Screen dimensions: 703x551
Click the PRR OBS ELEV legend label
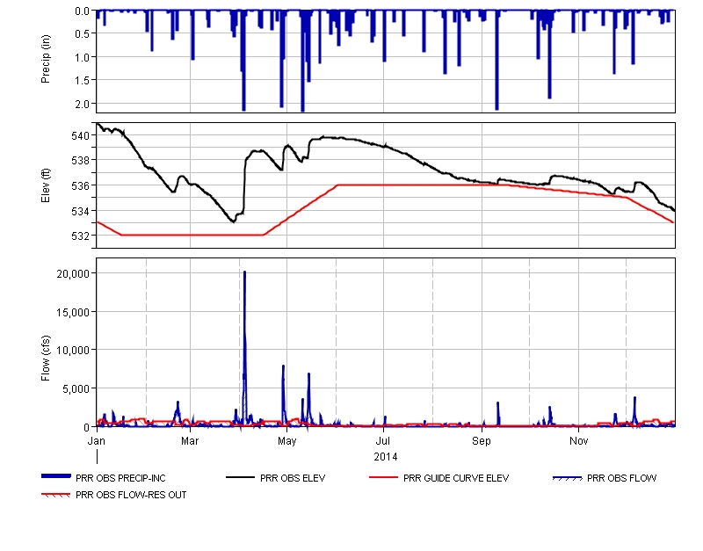293,478
